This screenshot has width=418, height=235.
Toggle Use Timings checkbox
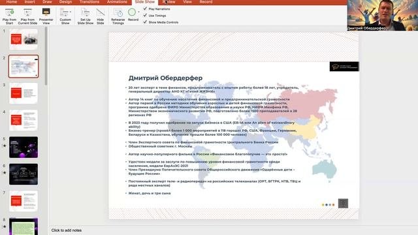pos(145,16)
